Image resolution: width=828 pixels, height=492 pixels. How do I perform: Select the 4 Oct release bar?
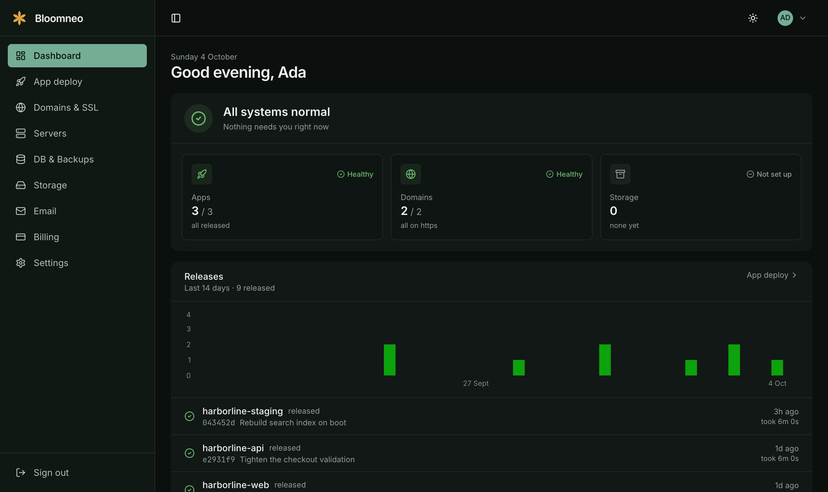(x=777, y=367)
